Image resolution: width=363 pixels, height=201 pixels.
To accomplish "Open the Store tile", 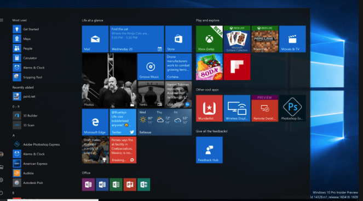I will 178,39.
